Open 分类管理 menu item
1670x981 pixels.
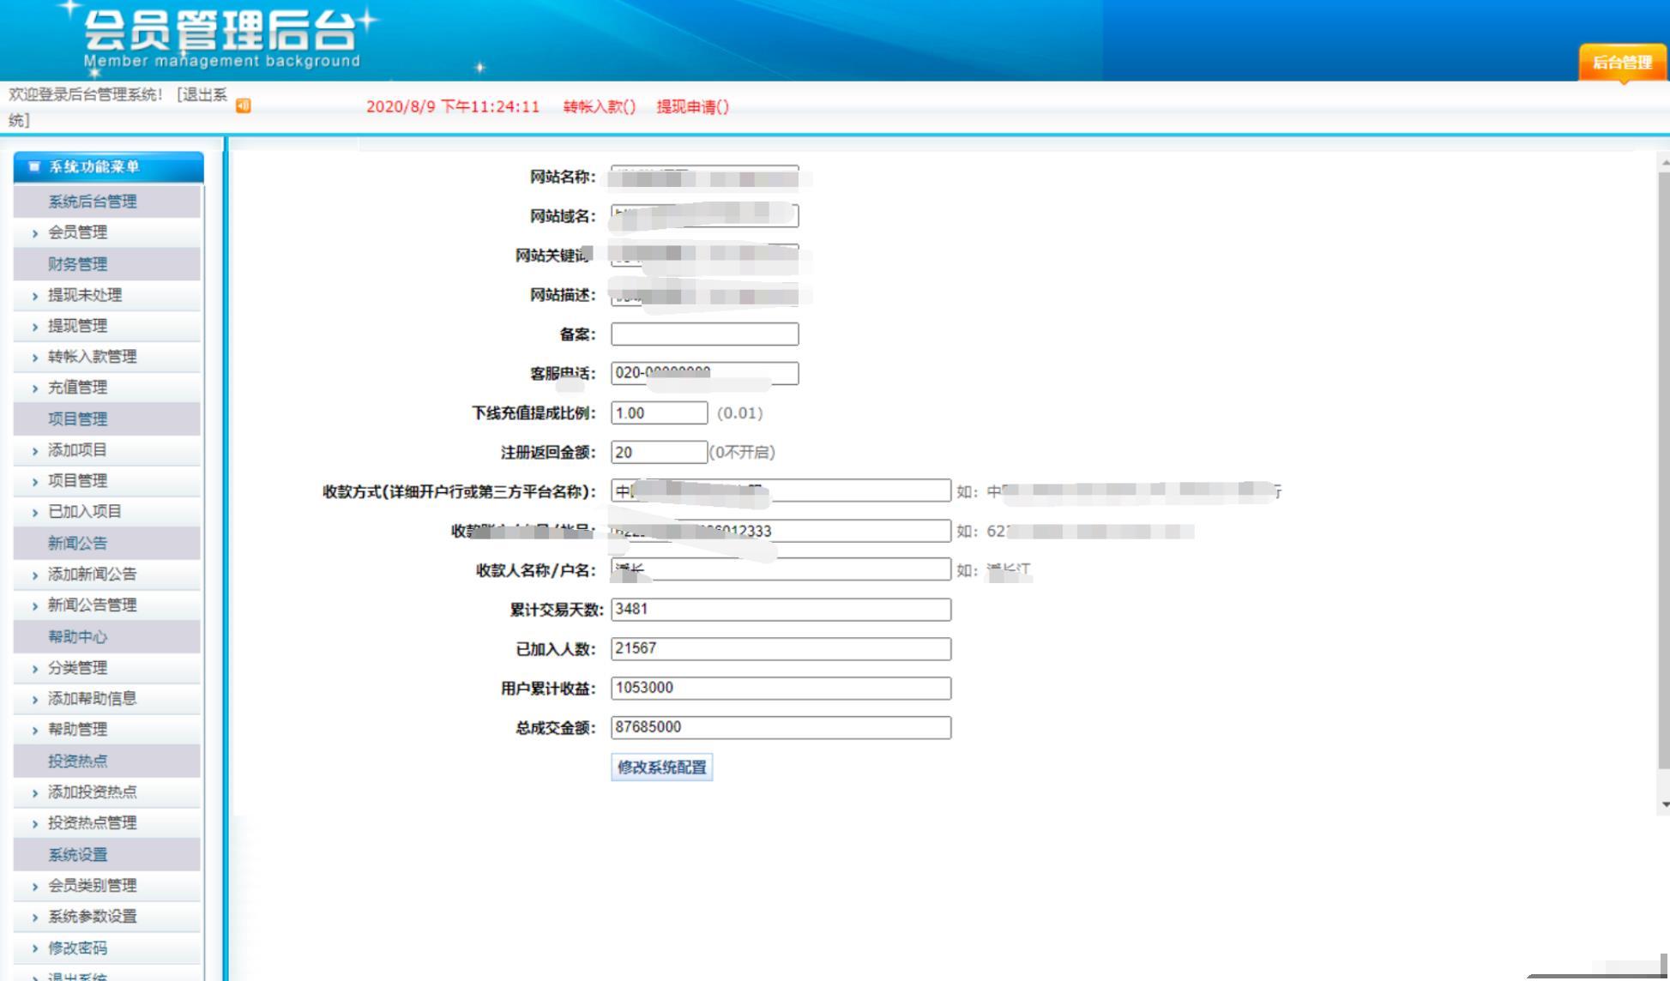click(77, 668)
